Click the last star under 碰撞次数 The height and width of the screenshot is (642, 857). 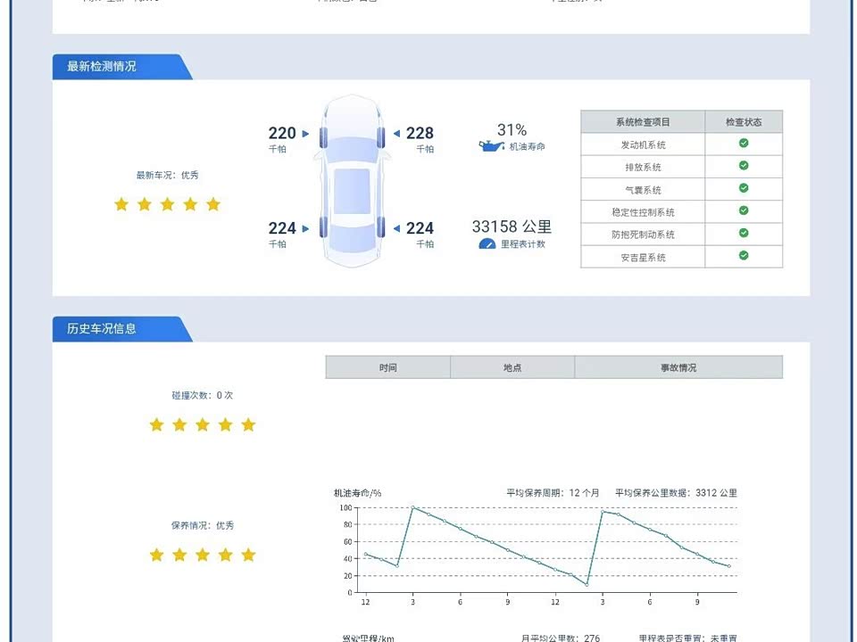(x=248, y=424)
